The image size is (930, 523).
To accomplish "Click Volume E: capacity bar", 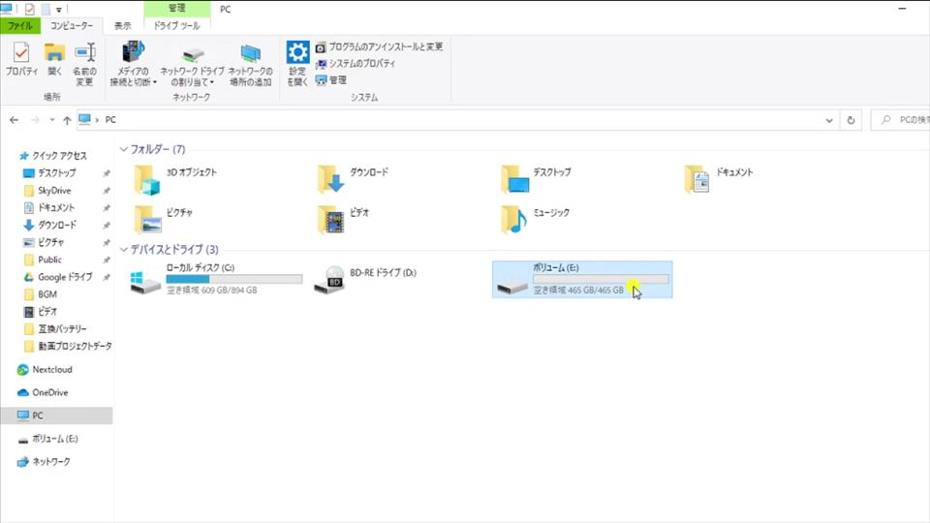I will click(601, 279).
